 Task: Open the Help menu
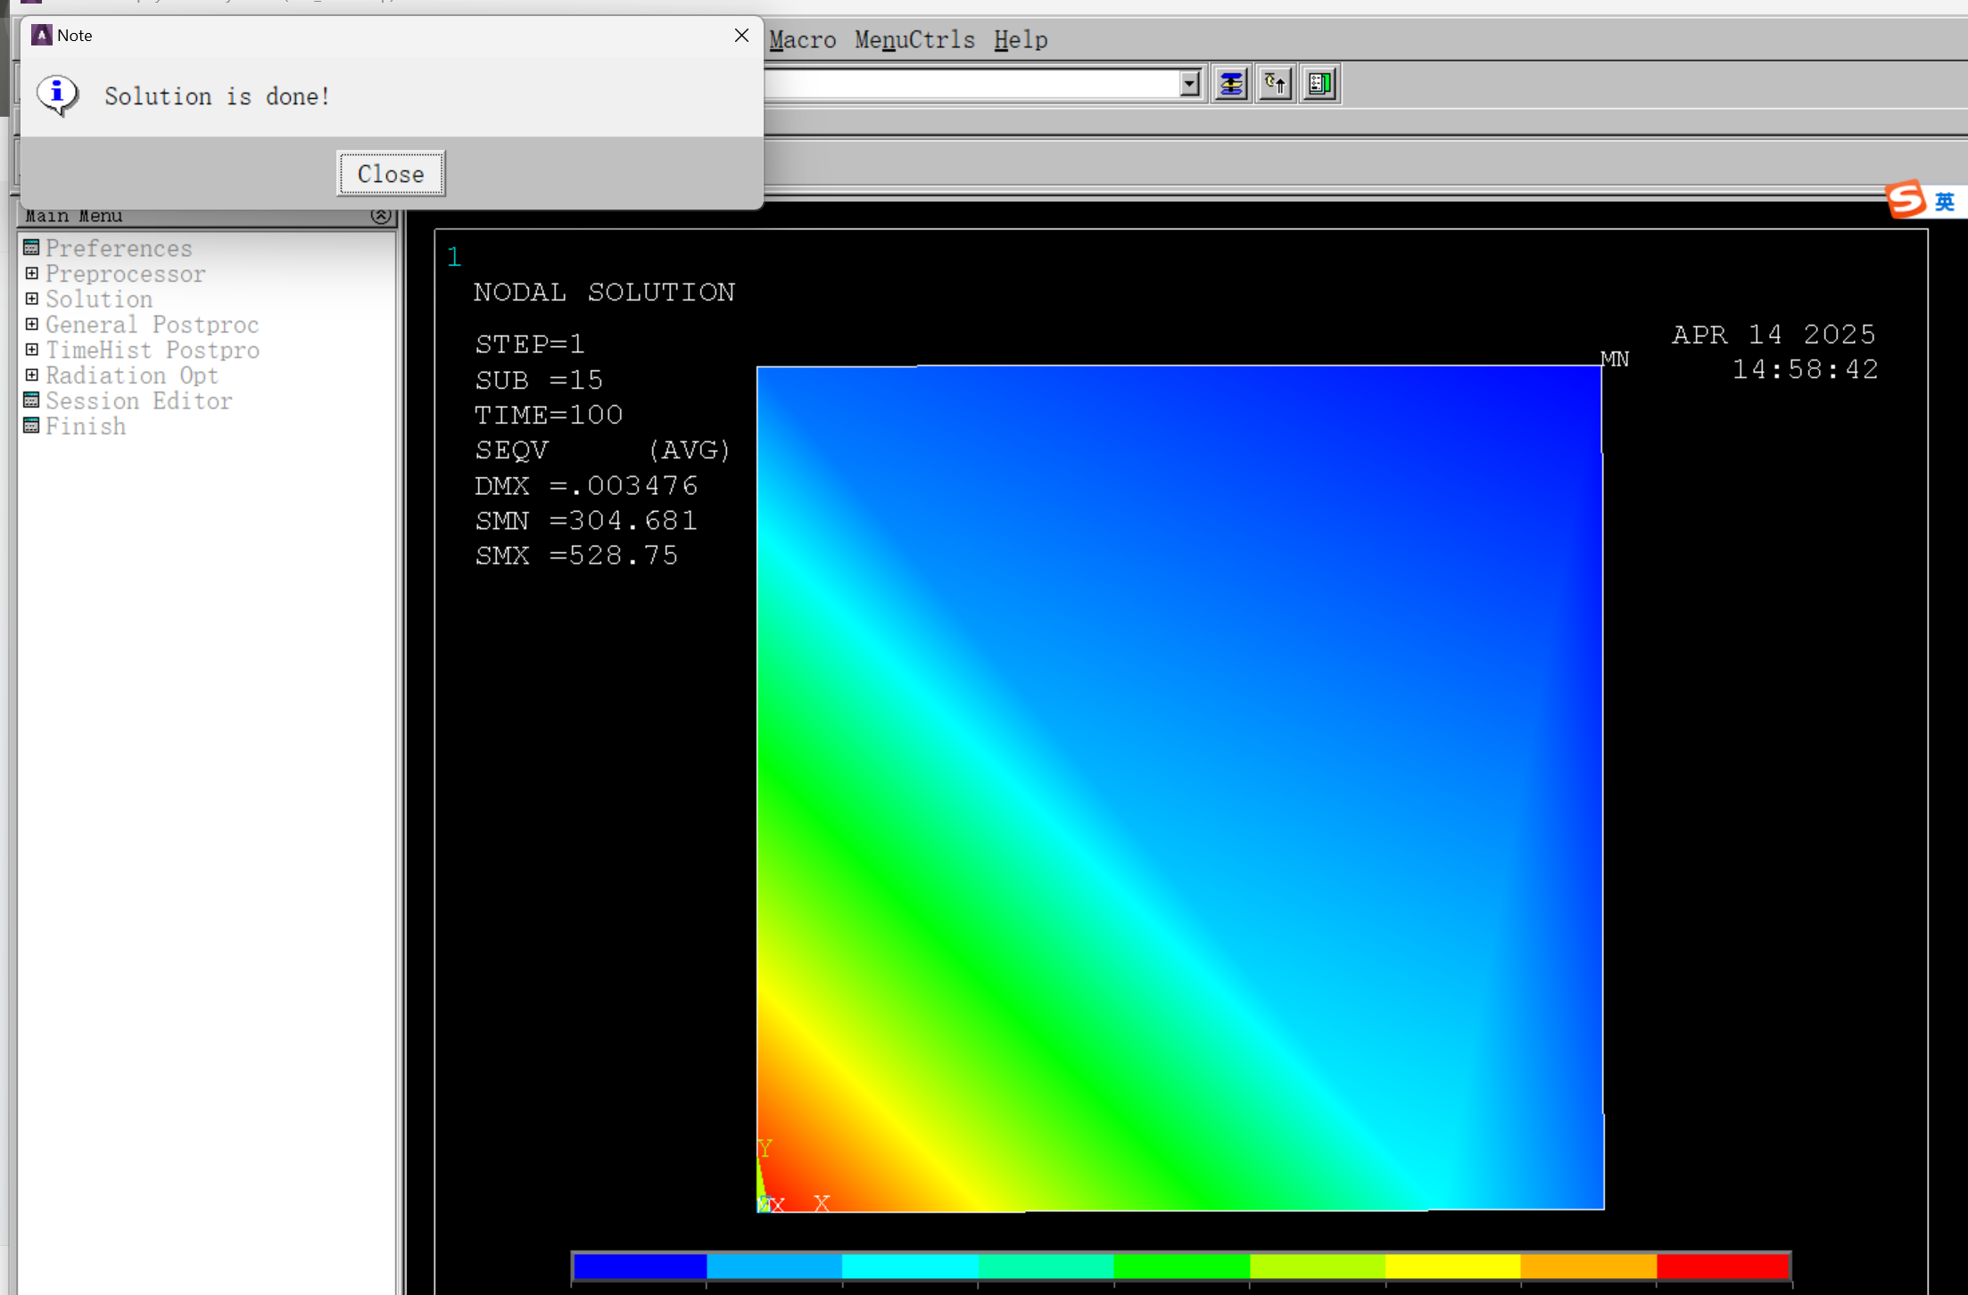click(1021, 39)
